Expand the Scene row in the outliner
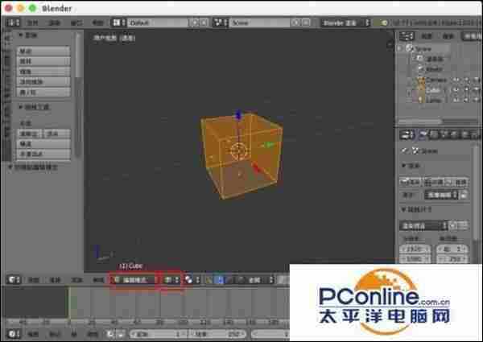 coord(400,48)
